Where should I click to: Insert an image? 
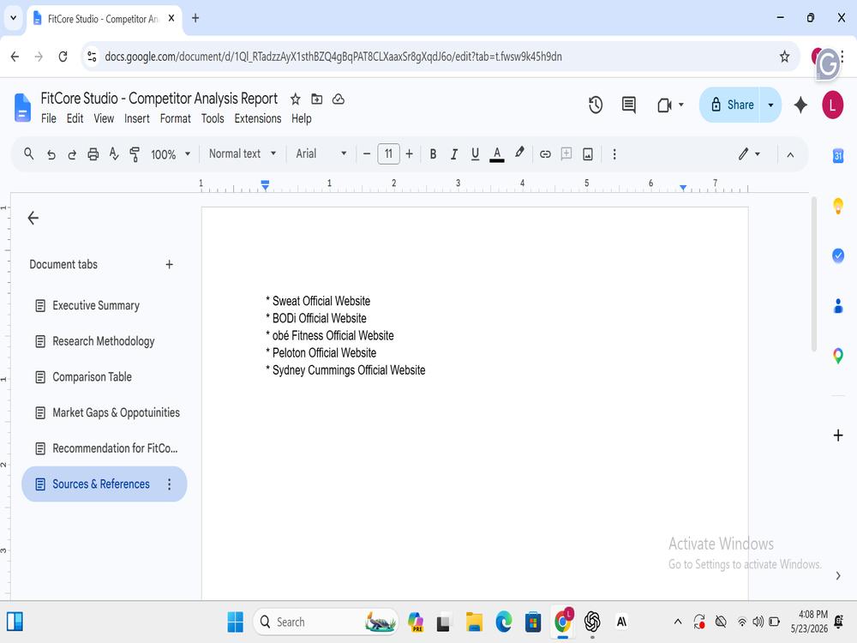pos(588,154)
